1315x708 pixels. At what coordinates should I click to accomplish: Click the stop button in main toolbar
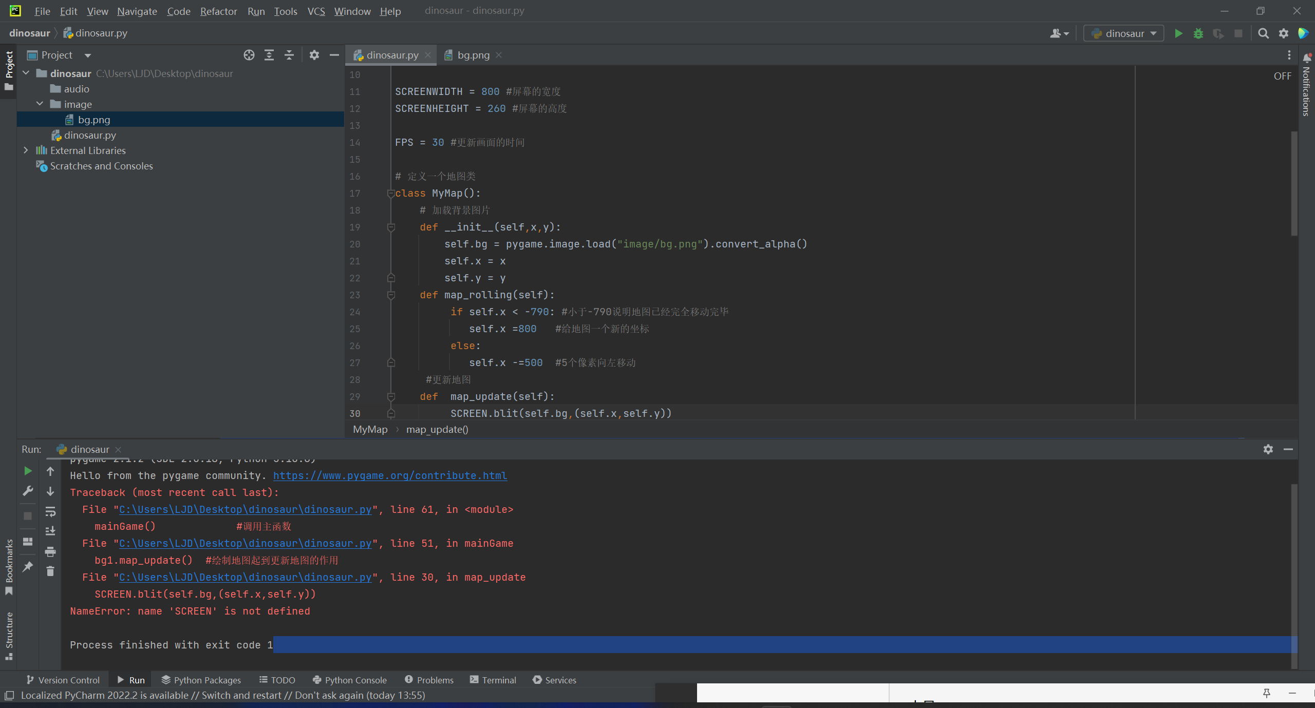[x=1238, y=33]
